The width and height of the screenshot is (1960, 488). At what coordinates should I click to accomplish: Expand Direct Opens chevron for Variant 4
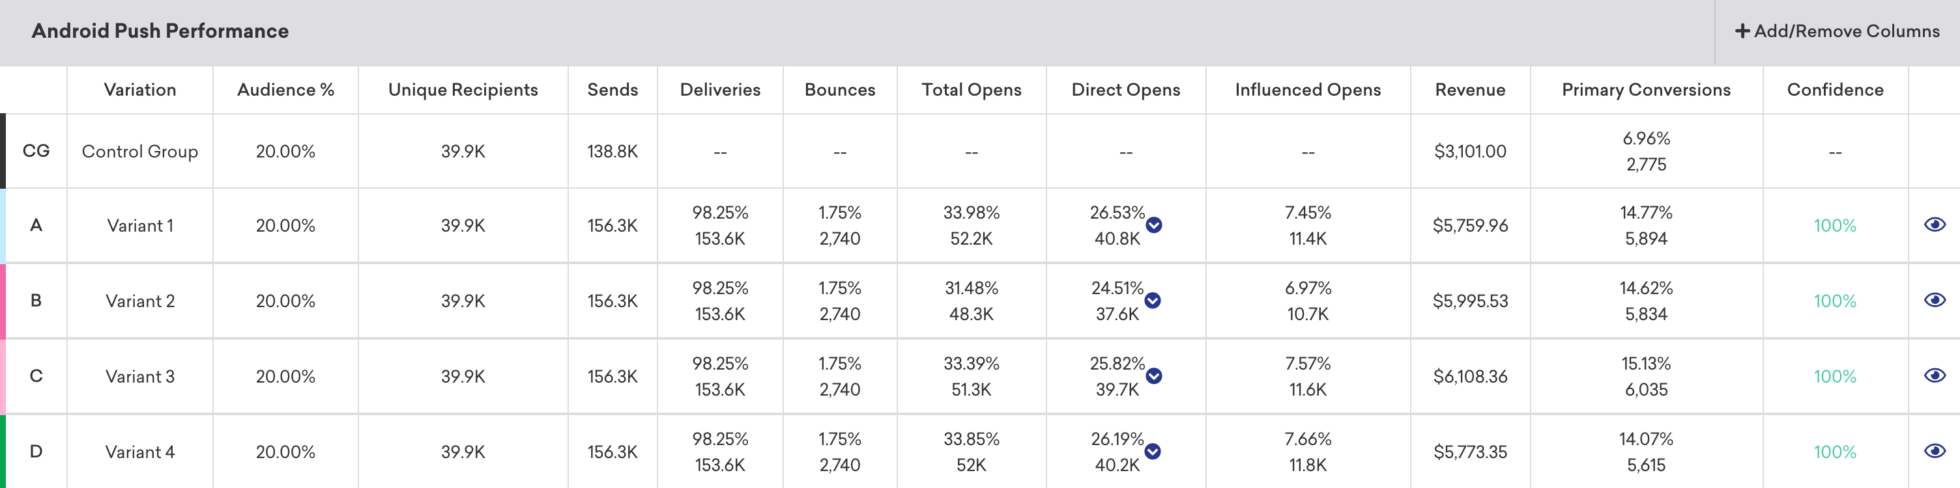click(1153, 452)
